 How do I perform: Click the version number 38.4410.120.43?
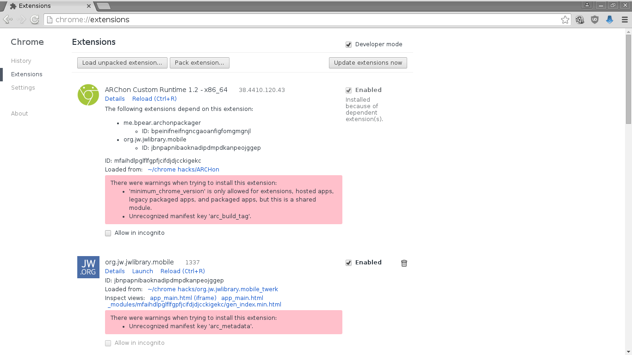coord(262,90)
